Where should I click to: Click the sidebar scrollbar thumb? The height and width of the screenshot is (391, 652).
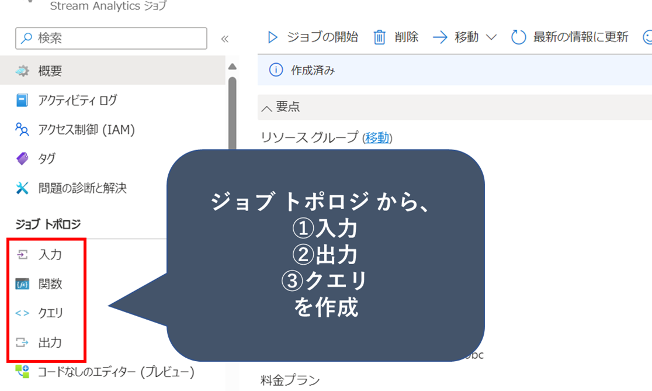tap(233, 113)
